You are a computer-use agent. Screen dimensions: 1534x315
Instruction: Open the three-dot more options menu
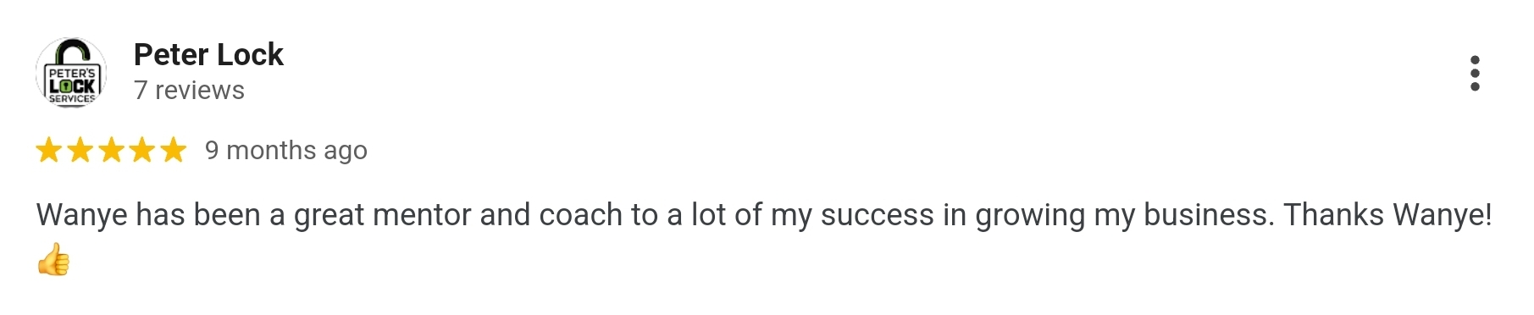(x=1475, y=74)
